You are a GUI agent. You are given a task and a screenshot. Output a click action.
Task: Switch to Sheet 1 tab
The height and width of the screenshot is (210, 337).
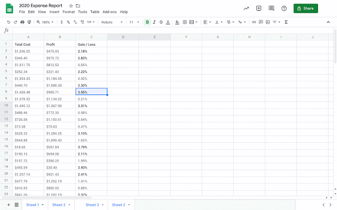(33, 205)
